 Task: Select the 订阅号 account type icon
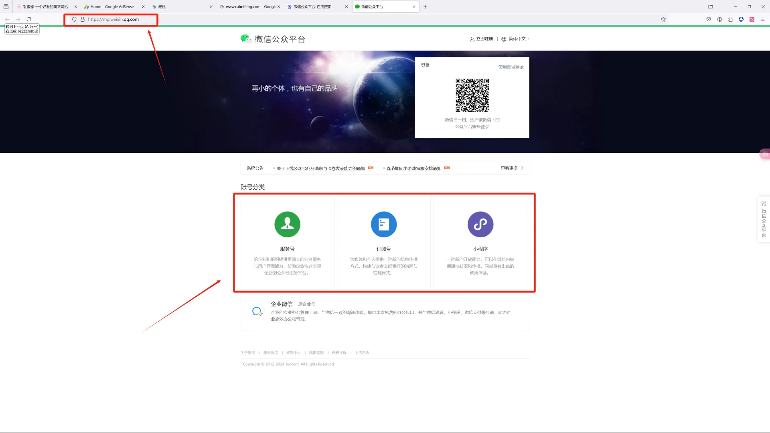384,225
